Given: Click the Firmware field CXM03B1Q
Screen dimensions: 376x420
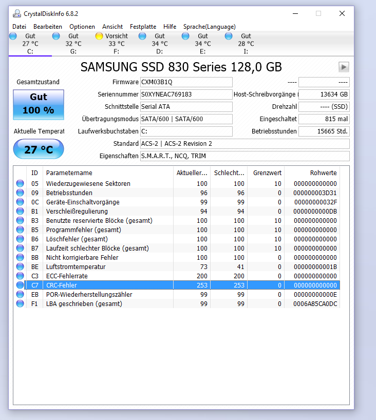Looking at the screenshot, I should point(186,82).
